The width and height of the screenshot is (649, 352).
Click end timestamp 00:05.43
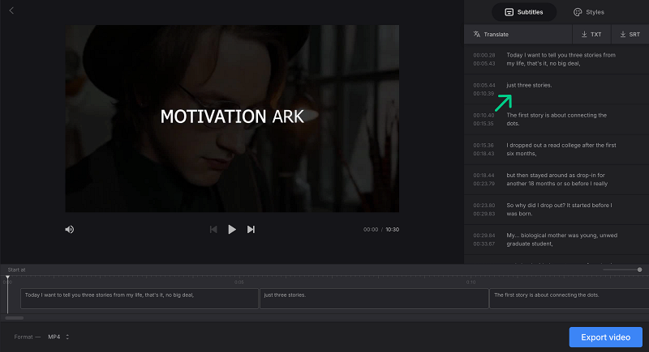click(484, 64)
